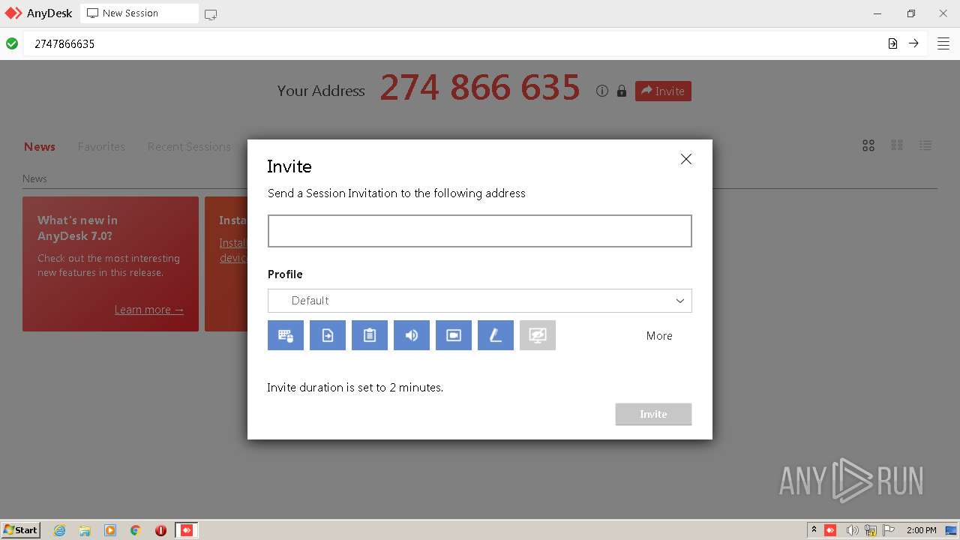Select the small tiles view icon

tap(897, 145)
